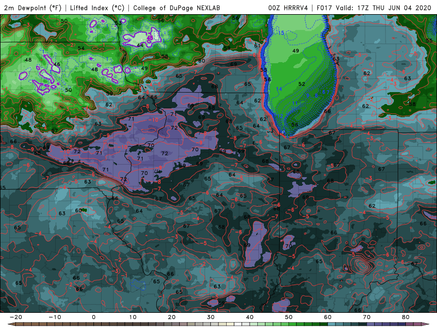The width and height of the screenshot is (437, 327).
Task: Click the 30 tick label on color scale
Action: coord(211,317)
